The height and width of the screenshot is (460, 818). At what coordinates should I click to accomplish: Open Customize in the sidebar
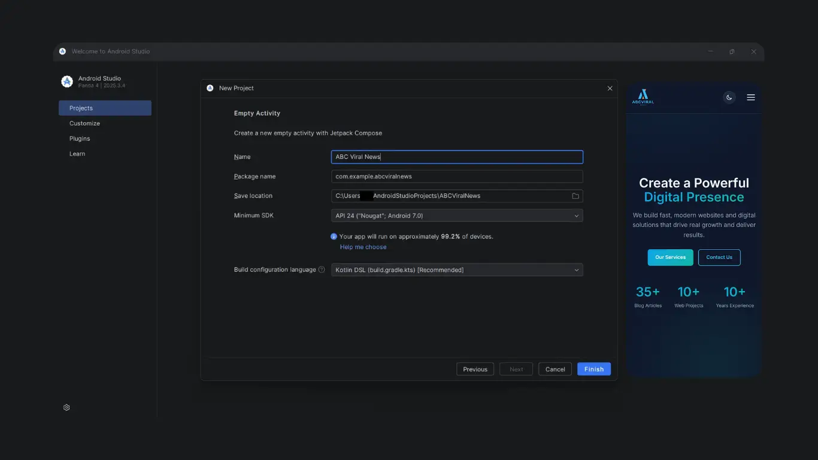tap(84, 123)
